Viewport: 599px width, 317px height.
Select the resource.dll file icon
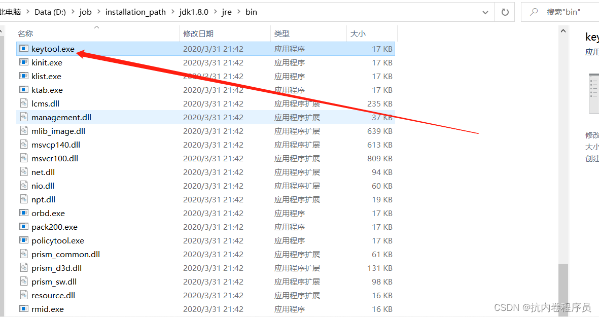[24, 296]
